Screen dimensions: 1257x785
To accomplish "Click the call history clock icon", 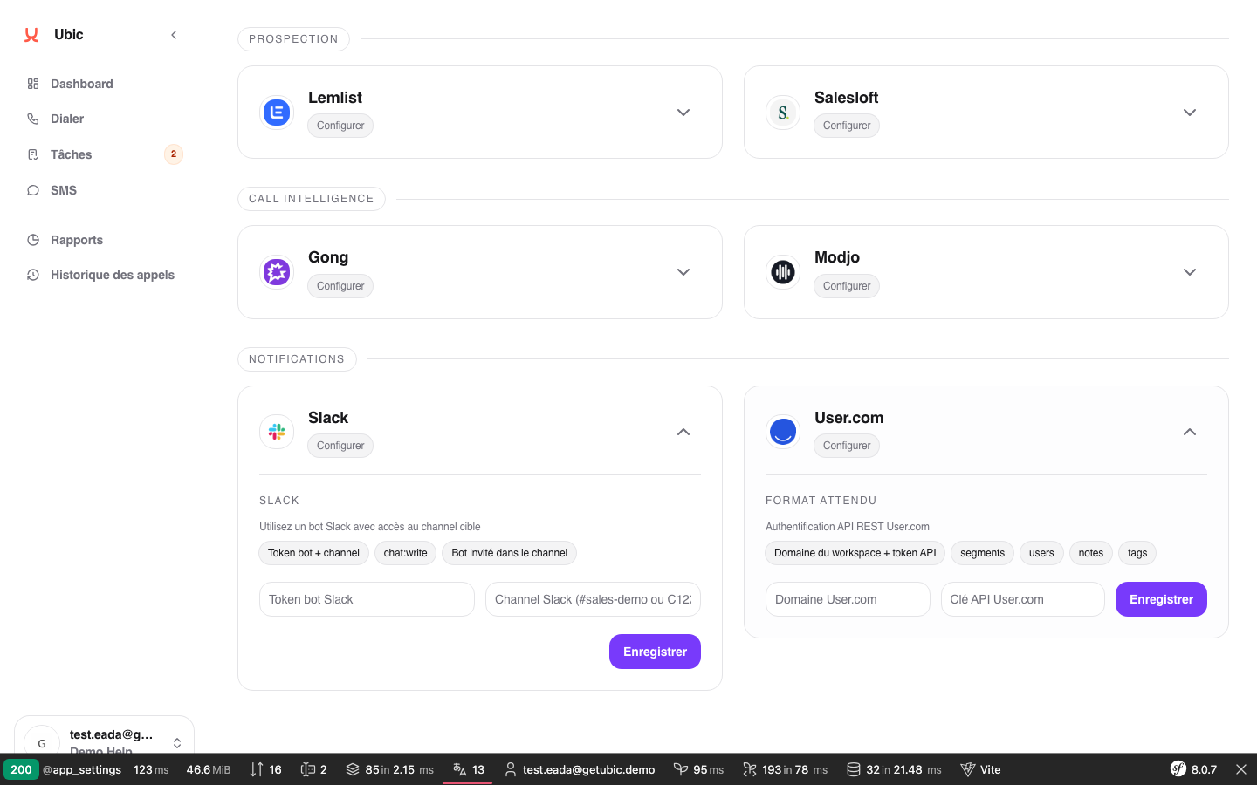I will tap(33, 275).
